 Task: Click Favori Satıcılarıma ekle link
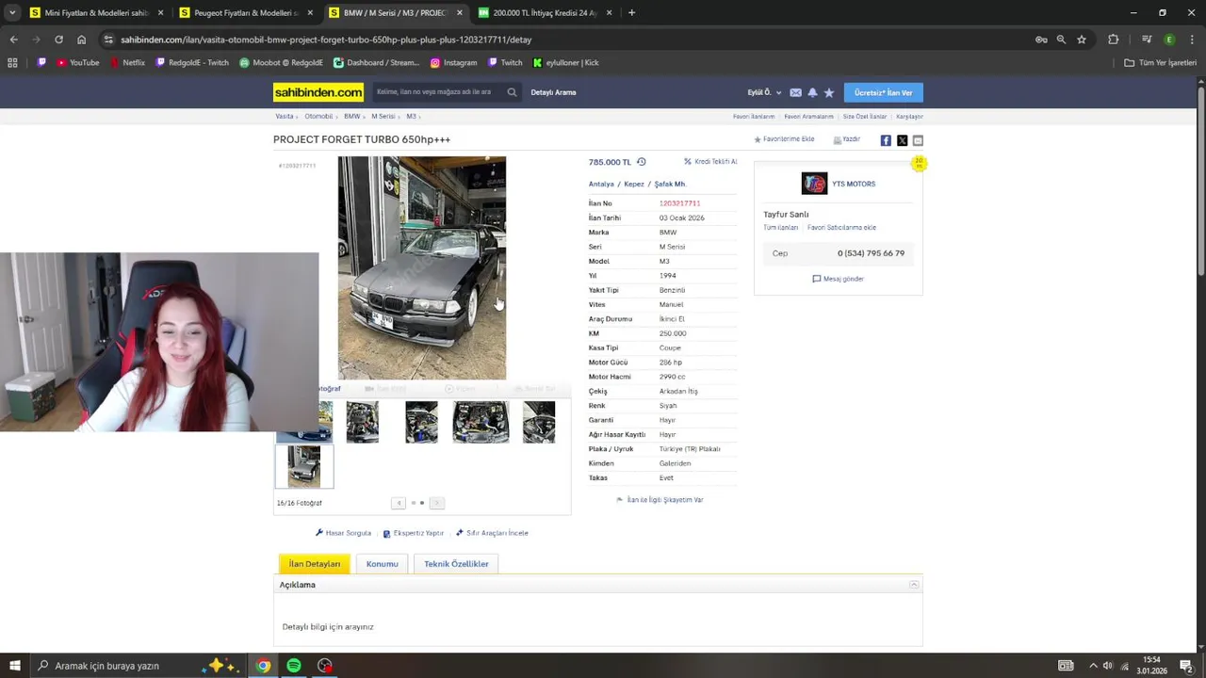click(x=841, y=228)
